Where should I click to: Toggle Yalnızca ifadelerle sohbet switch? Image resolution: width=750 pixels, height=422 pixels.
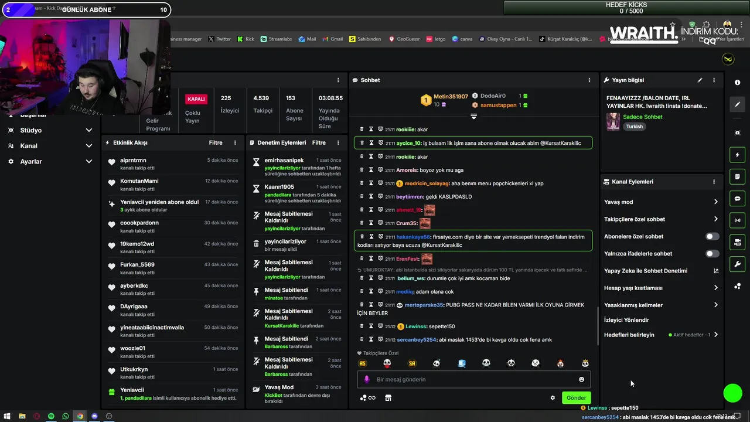coord(712,254)
